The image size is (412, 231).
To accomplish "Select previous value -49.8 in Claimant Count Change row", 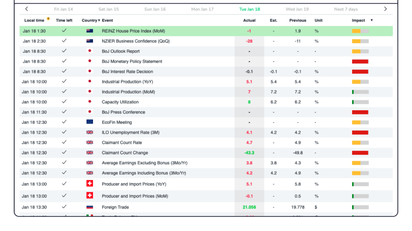I will [x=298, y=153].
